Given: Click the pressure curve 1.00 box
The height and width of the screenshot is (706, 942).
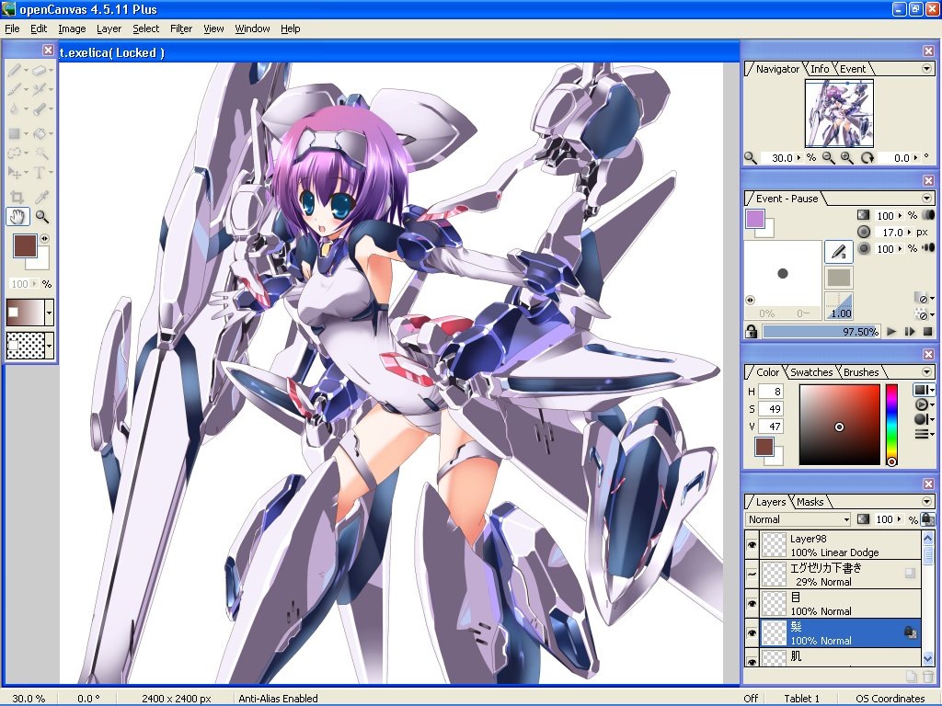Looking at the screenshot, I should point(839,305).
